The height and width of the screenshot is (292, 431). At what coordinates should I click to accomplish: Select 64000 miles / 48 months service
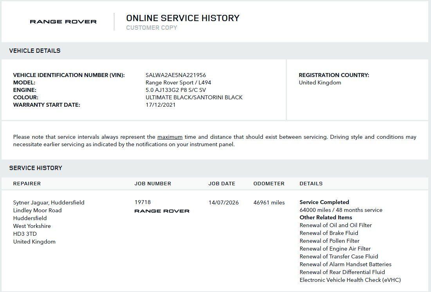coord(341,210)
